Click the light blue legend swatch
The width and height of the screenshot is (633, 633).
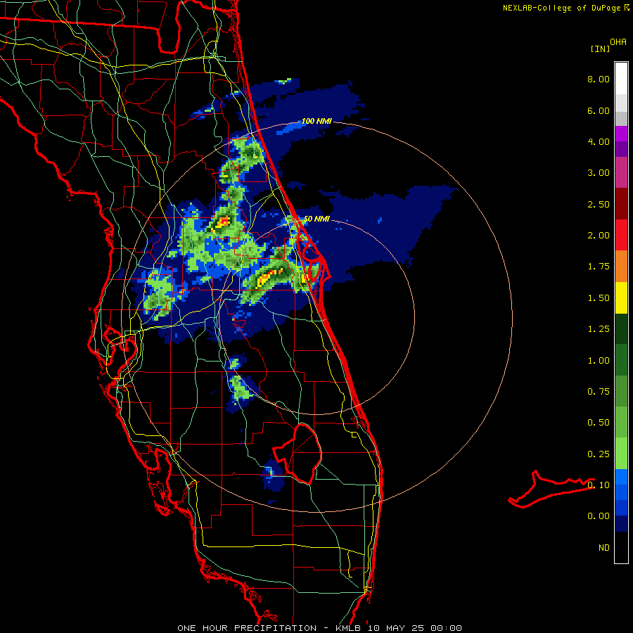click(x=621, y=477)
